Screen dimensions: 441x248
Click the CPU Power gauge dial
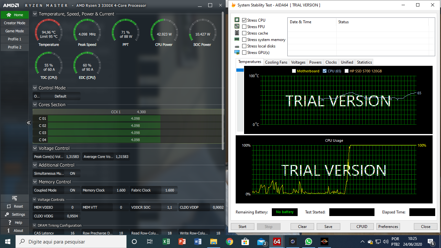164,31
